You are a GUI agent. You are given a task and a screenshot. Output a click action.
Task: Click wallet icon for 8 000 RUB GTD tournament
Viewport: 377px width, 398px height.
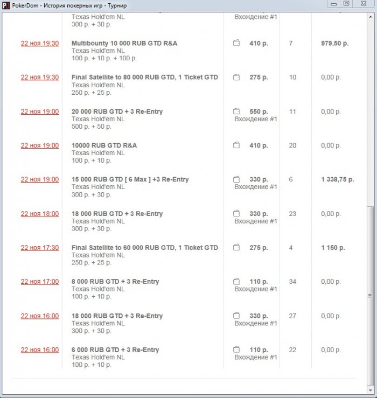[x=236, y=282]
